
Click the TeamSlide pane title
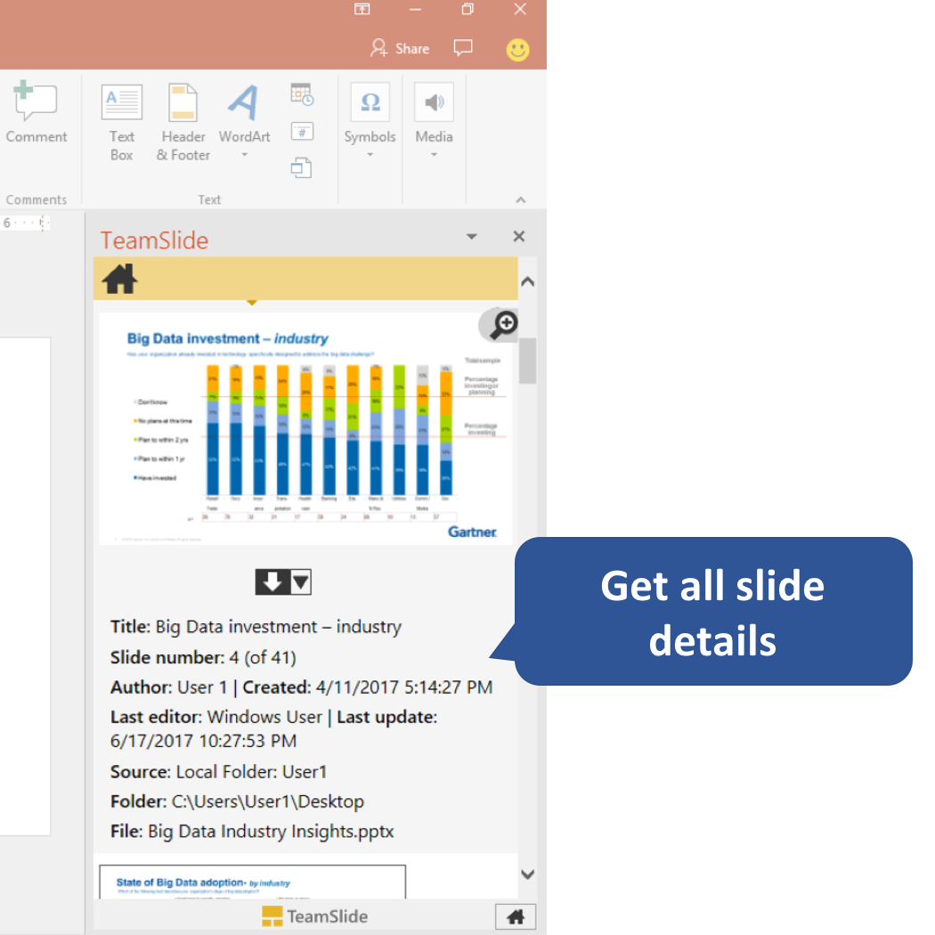(x=154, y=240)
